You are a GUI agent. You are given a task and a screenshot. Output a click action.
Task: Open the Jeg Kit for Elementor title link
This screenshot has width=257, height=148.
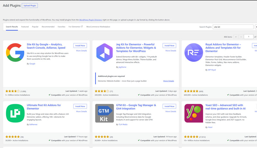pyautogui.click(x=136, y=48)
